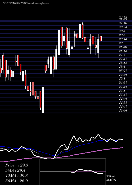Select the 22.51 price level label
This screenshot has width=132, height=185.
pos(123,103)
